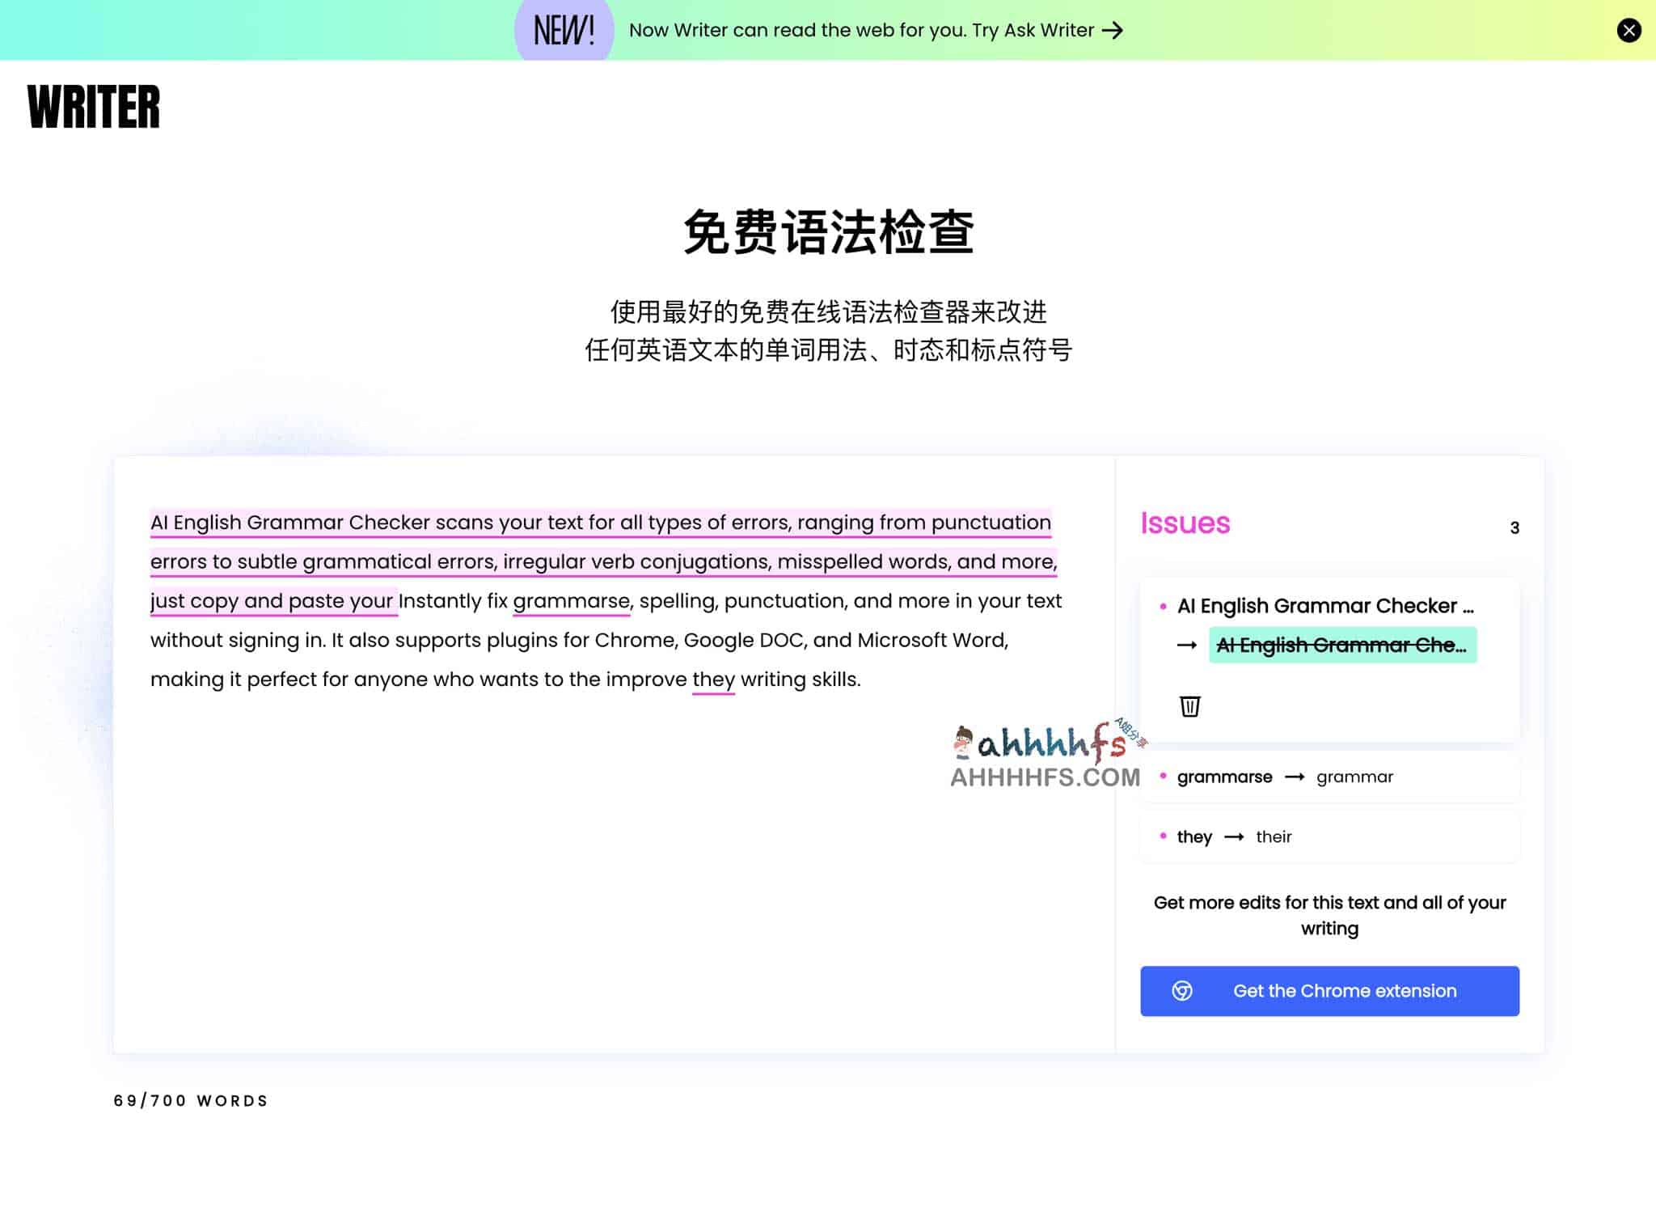This screenshot has height=1211, width=1656.
Task: Click the Chrome extension icon in button
Action: [x=1181, y=991]
